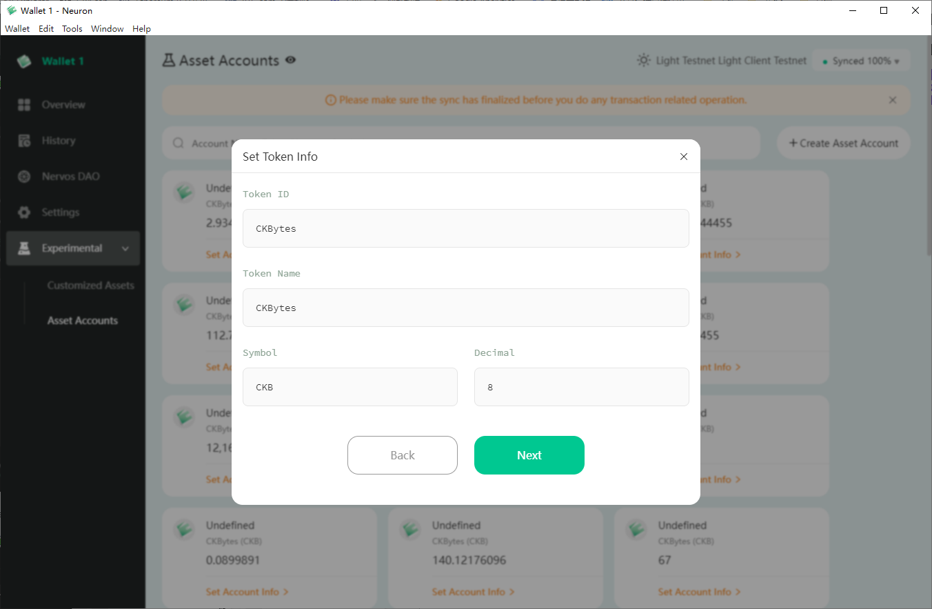Click the Nervos DAO icon

[x=24, y=177]
